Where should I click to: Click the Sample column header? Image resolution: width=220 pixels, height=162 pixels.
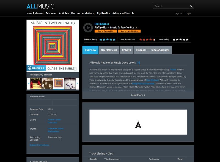coord(93,159)
